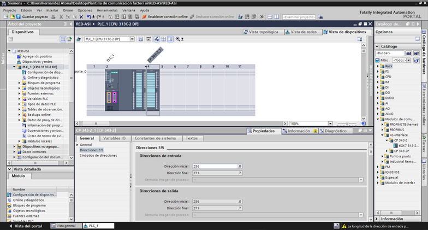Collapse Vista detallada section
This screenshot has height=230, width=428.
click(x=10, y=169)
